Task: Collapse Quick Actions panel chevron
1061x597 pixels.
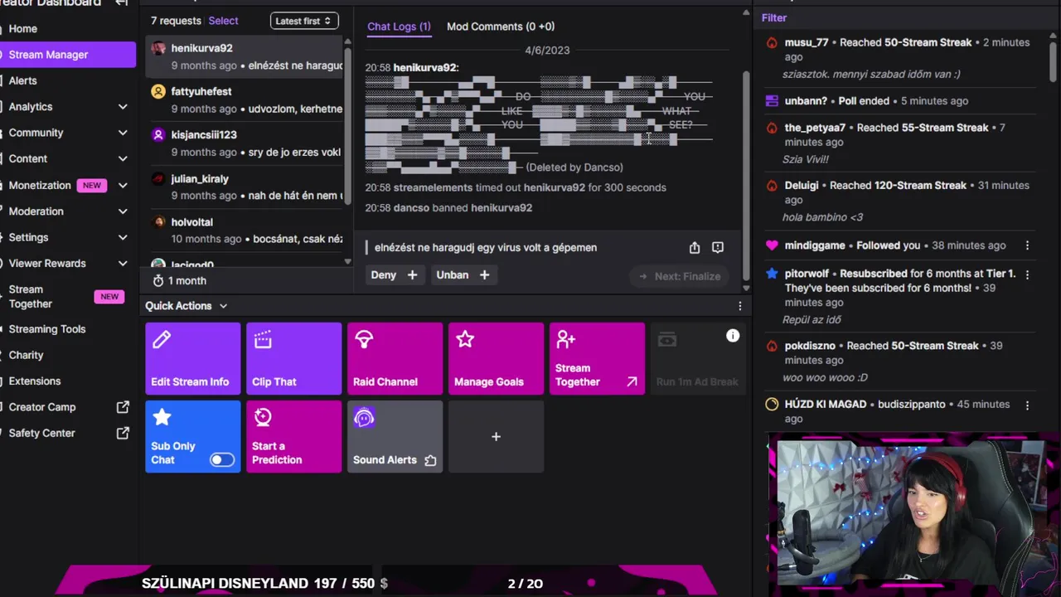Action: point(223,306)
